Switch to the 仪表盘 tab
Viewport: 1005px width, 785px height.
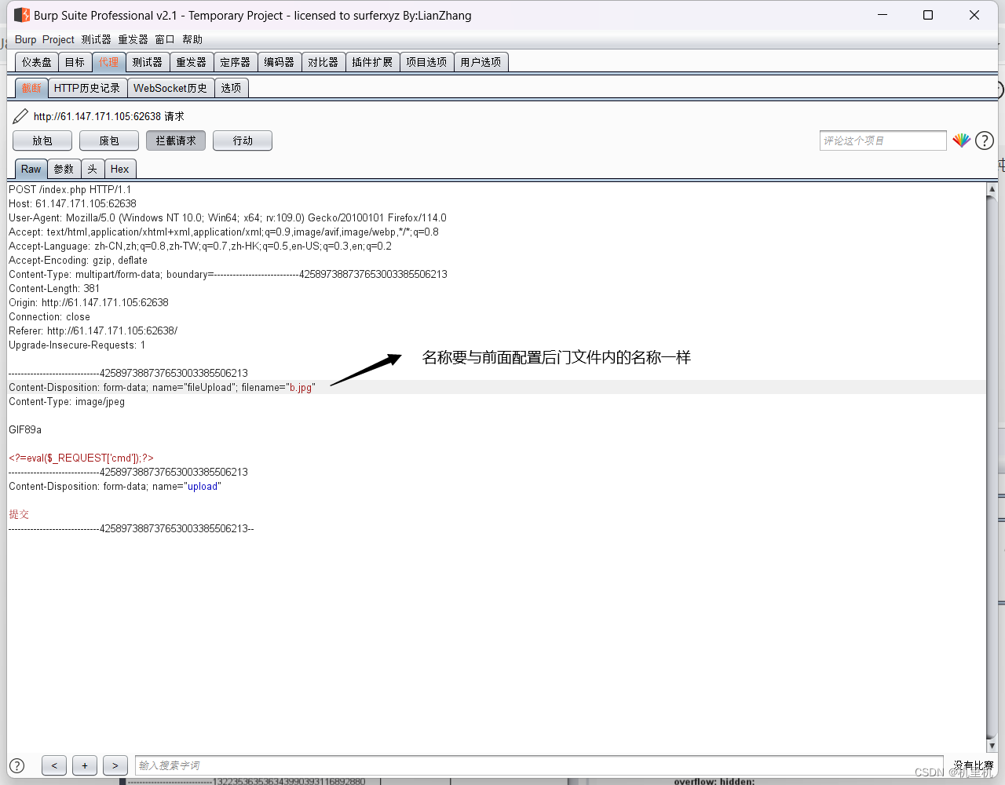click(37, 62)
